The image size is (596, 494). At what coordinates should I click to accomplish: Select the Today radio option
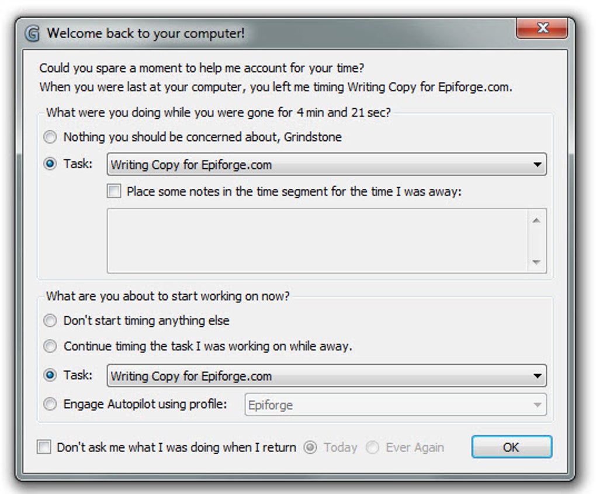(311, 448)
